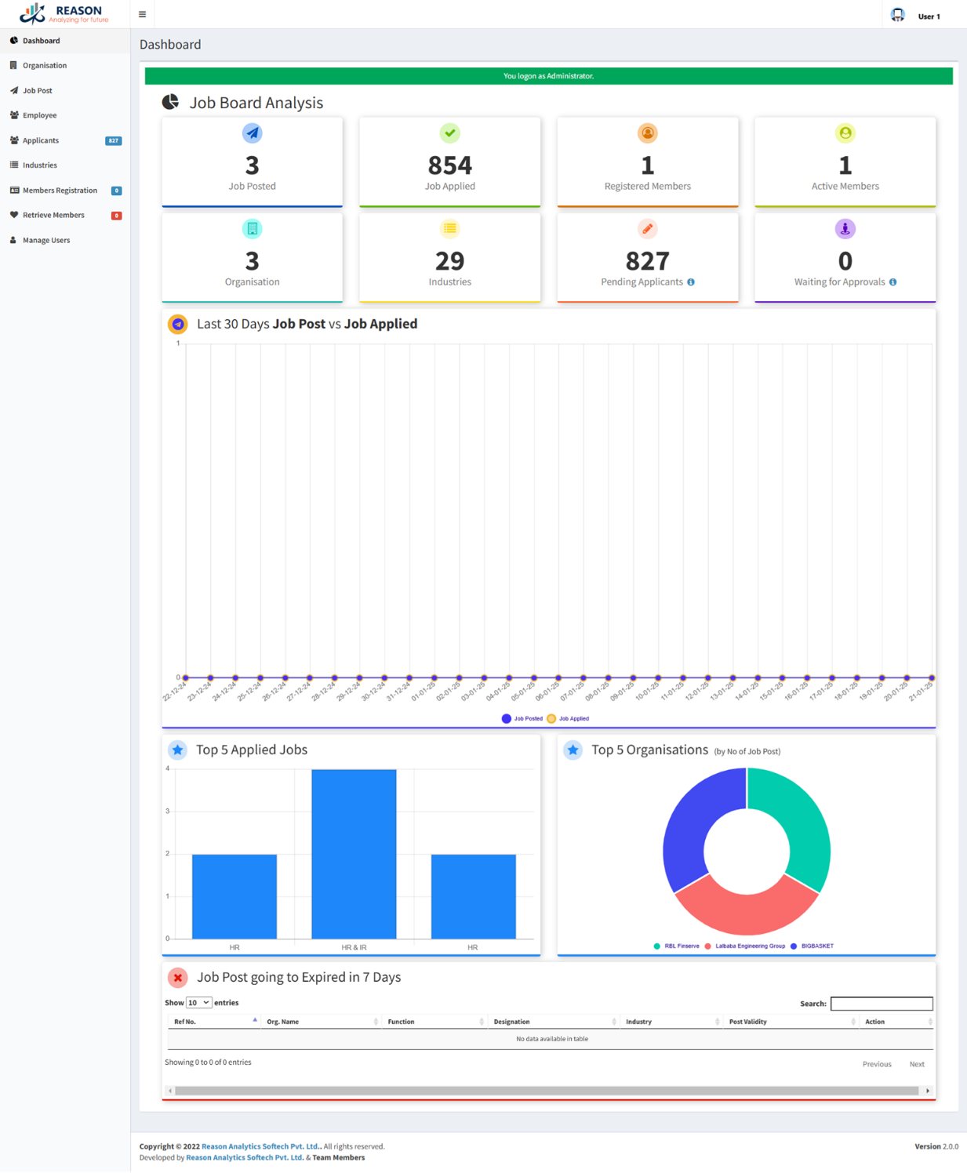Click the Pending Applicants info icon

691,282
